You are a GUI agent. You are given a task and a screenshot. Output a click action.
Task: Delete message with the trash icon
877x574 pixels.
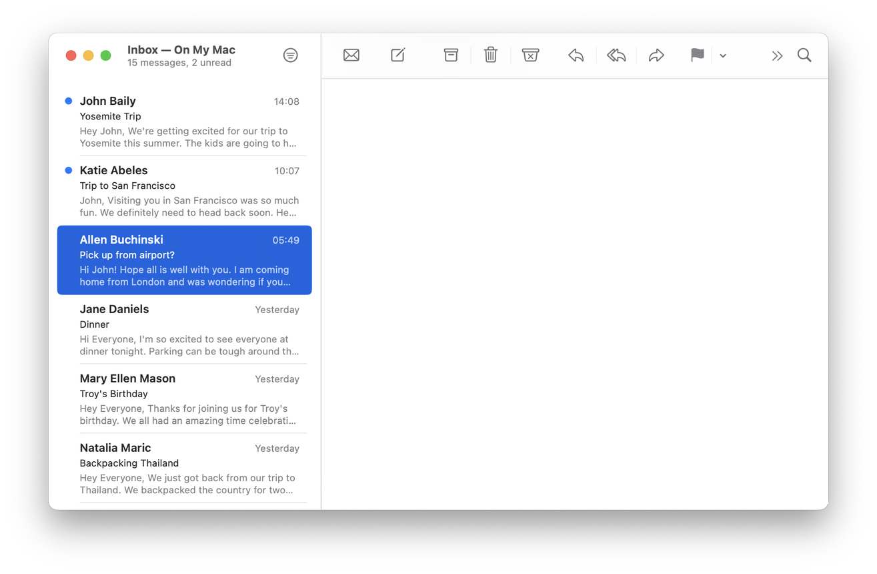[x=491, y=55]
